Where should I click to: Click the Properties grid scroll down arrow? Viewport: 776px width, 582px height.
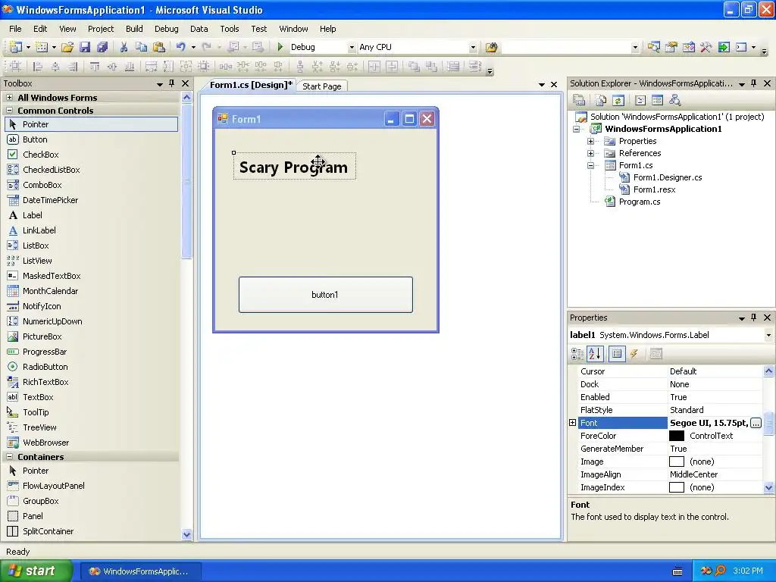[768, 487]
